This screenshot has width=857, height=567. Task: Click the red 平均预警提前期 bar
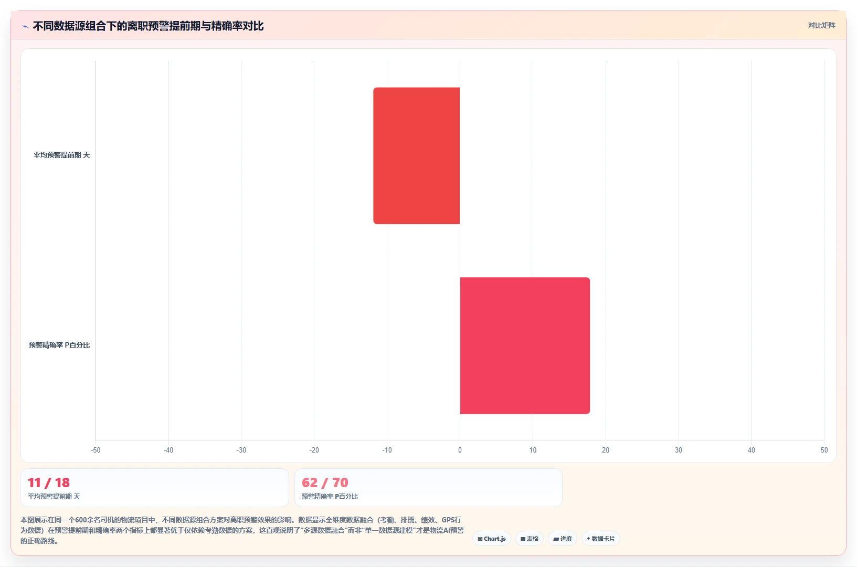417,156
